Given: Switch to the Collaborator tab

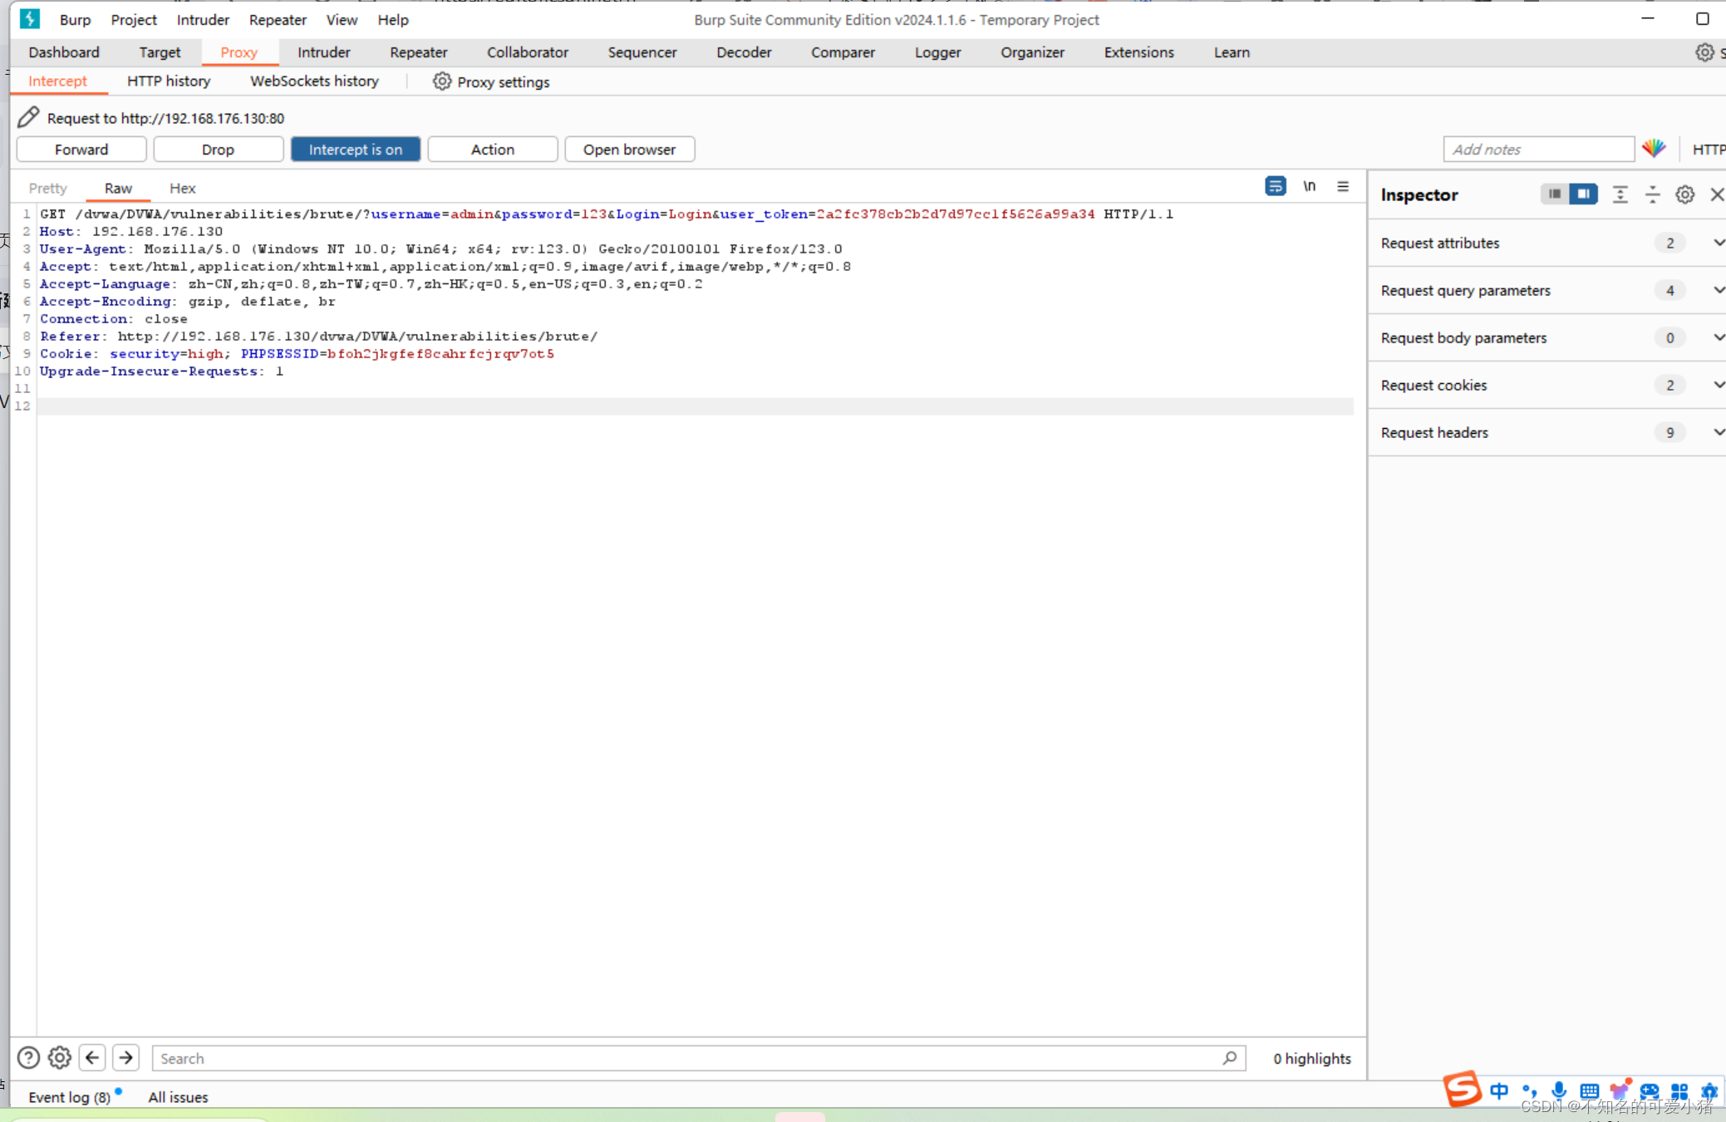Looking at the screenshot, I should [528, 52].
